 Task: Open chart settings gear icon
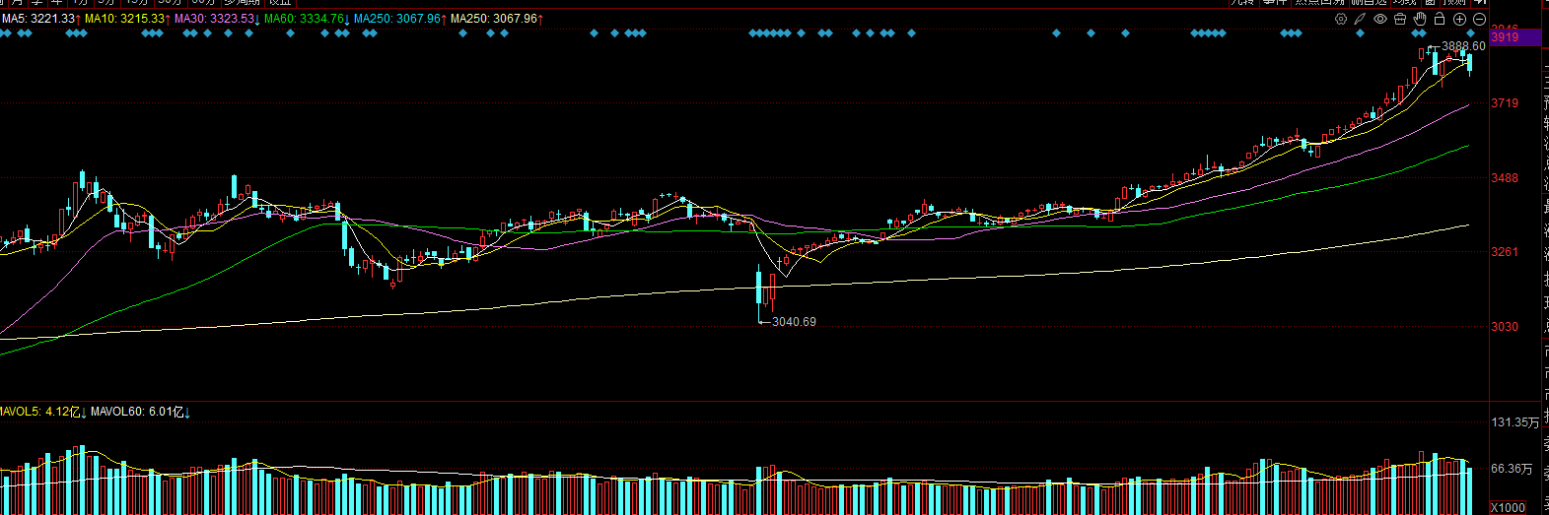point(1341,19)
